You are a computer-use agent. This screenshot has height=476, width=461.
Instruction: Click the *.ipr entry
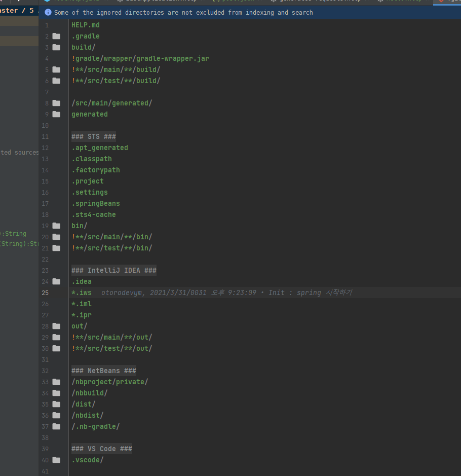click(x=81, y=315)
